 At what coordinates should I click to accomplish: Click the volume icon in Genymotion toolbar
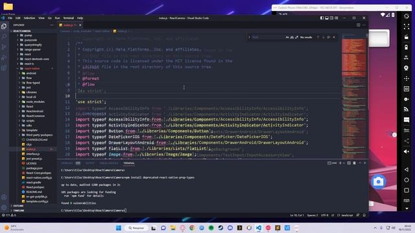pyautogui.click(x=407, y=151)
